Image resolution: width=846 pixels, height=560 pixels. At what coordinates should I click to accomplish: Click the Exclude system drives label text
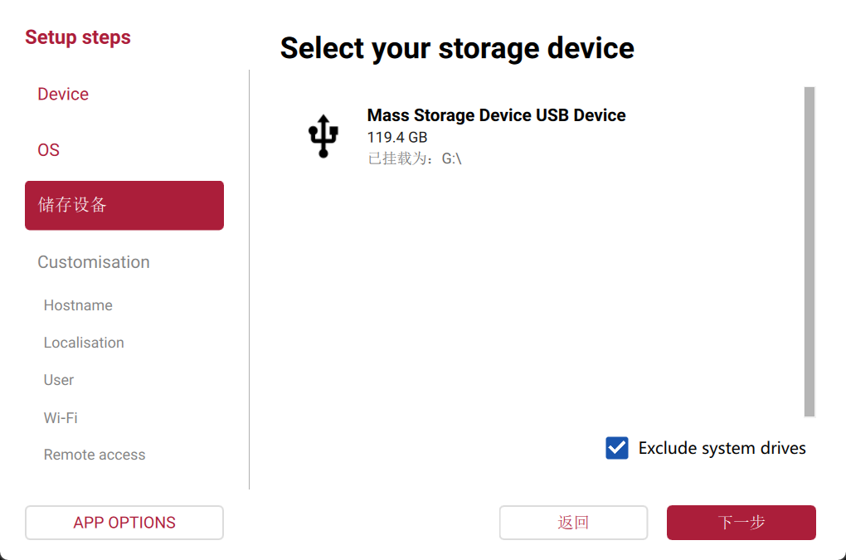722,448
